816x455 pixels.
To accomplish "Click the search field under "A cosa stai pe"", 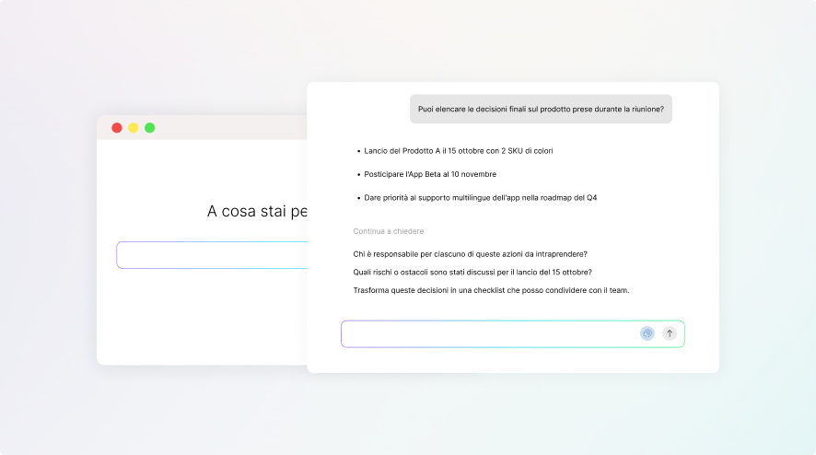I will 212,255.
